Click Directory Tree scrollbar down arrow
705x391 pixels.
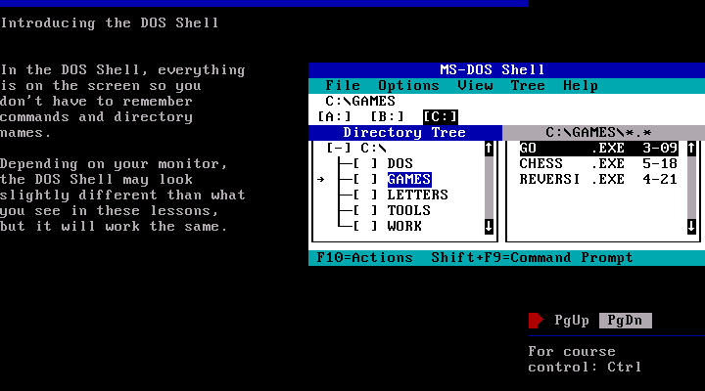coord(489,226)
